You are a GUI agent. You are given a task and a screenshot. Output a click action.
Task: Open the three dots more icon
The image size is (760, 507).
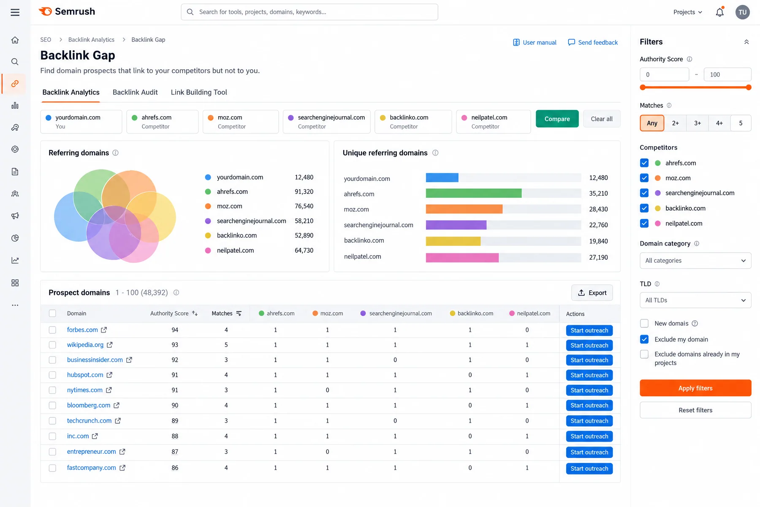point(15,305)
